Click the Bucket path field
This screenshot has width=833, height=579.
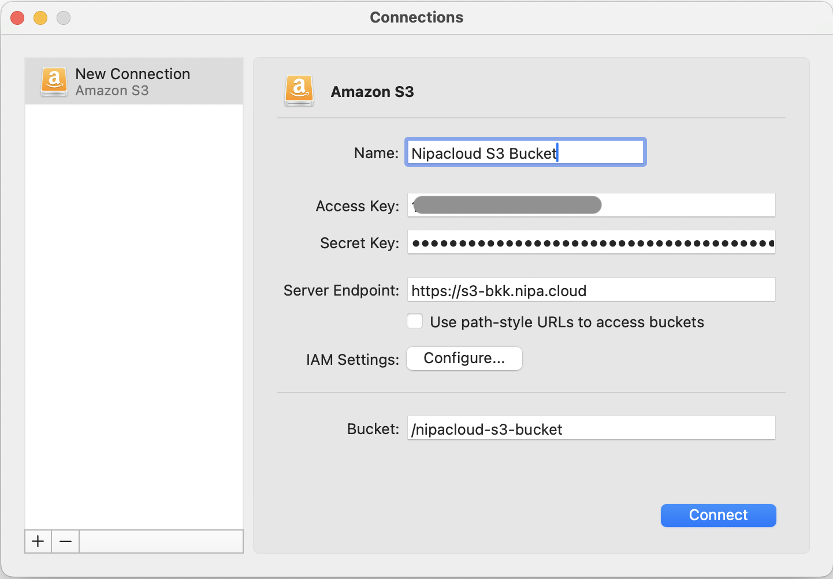coord(591,429)
